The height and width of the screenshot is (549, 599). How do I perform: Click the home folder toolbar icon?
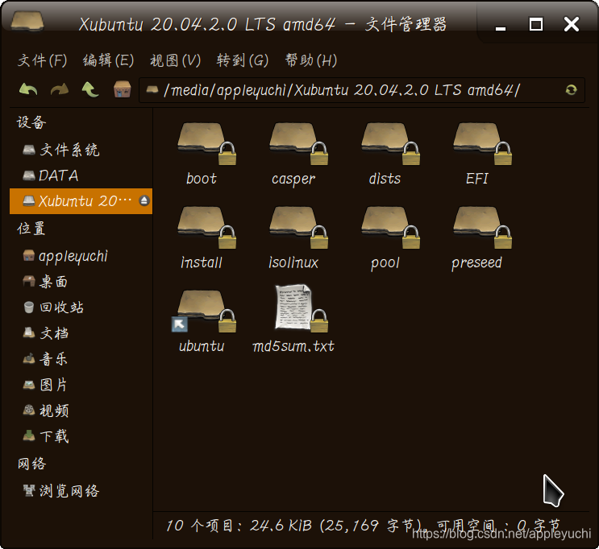click(123, 89)
